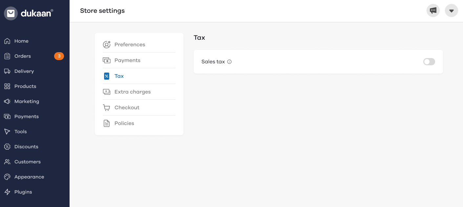463x207 pixels.
Task: Click the settings Payments cash icon
Action: (107, 60)
